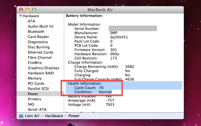
Task: Click Firmware Version value 301
Action: coord(113,50)
